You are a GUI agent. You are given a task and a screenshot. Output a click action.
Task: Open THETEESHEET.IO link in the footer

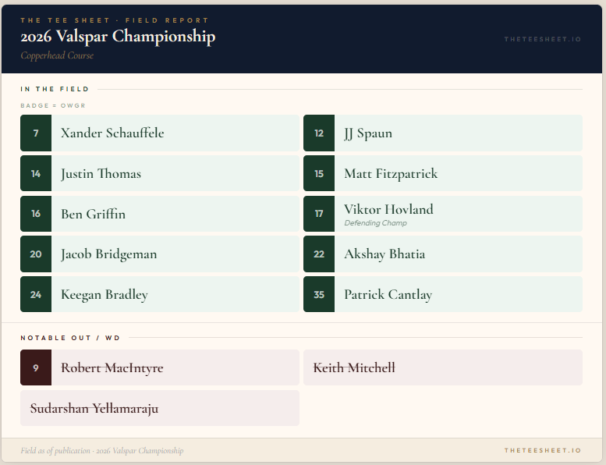pos(543,450)
